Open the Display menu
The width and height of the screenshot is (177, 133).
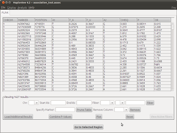[12, 8]
